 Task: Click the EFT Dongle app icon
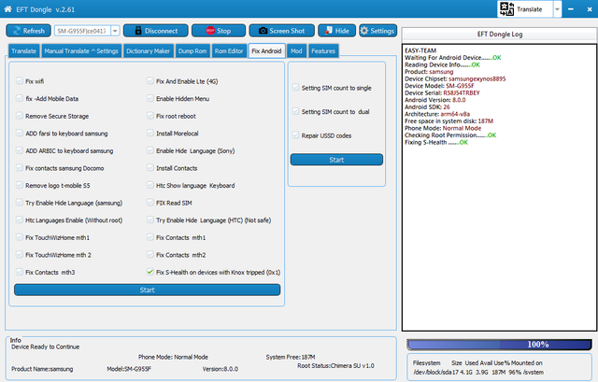(8, 7)
